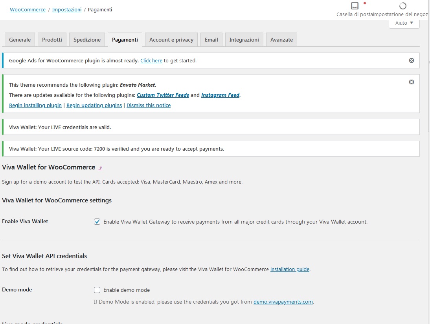430x324 pixels.
Task: Open the installation guide link
Action: pos(290,269)
